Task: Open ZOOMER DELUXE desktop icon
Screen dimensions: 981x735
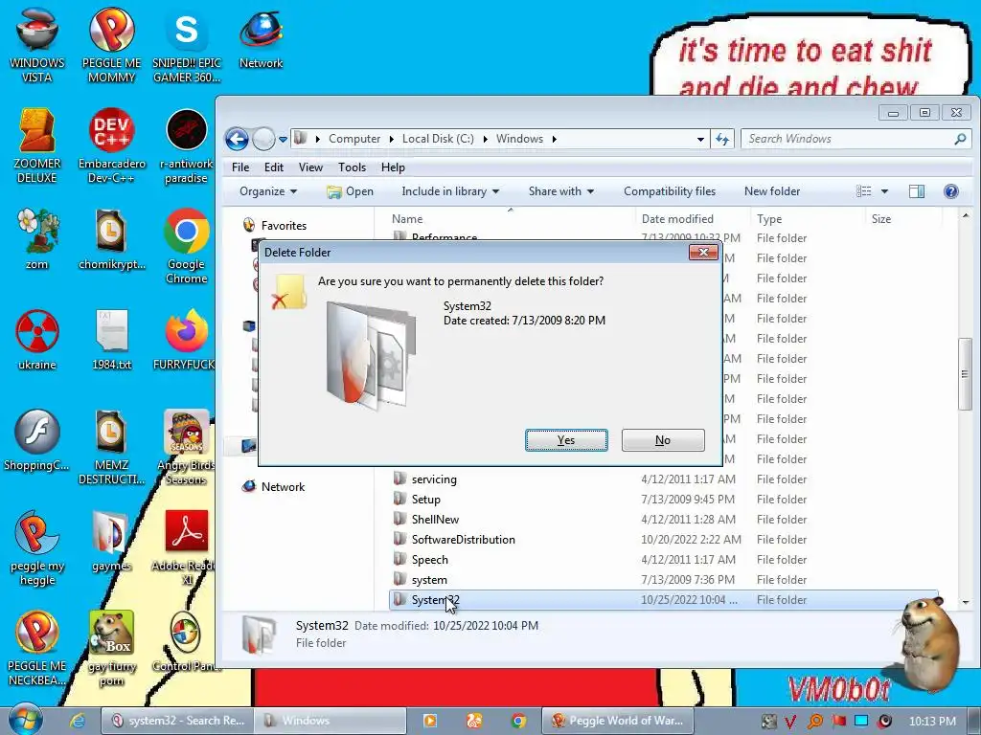Action: [37, 145]
